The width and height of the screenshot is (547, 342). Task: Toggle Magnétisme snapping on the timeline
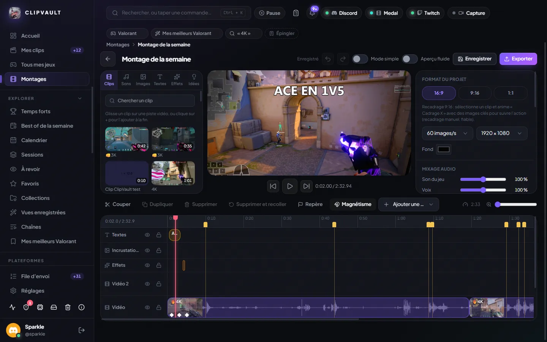pos(353,204)
